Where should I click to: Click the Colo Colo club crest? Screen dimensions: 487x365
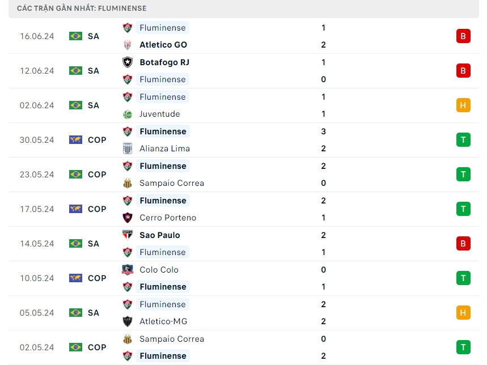point(128,270)
